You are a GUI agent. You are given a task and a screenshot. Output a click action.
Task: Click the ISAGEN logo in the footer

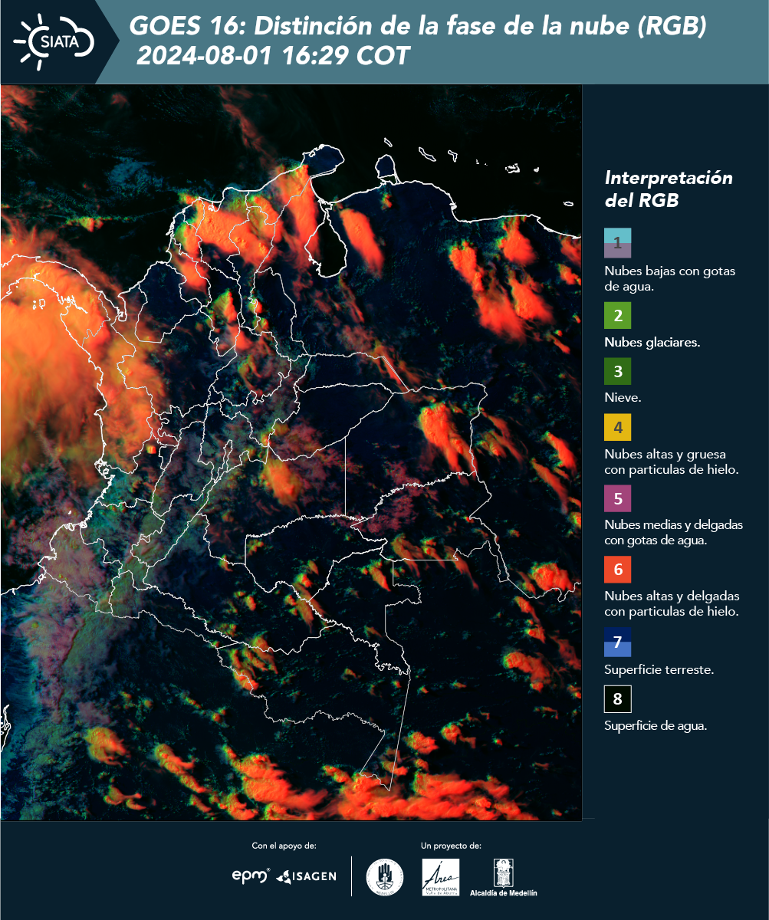pos(306,876)
